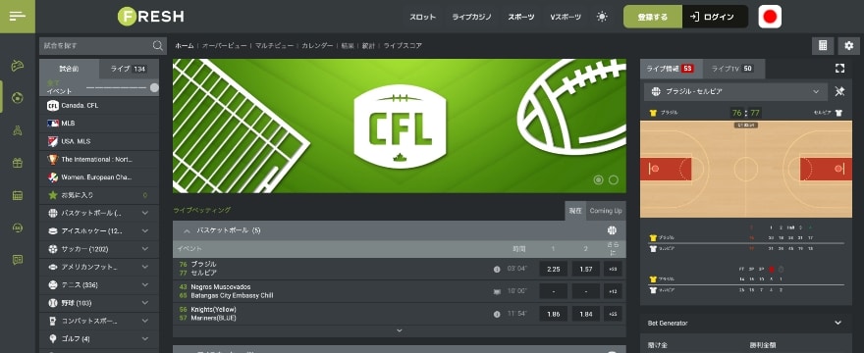Open スポーツ in top navigation
The height and width of the screenshot is (353, 864).
[x=521, y=17]
